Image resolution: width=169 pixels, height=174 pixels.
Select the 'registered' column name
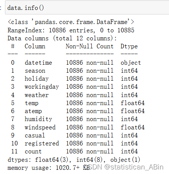click(42, 144)
